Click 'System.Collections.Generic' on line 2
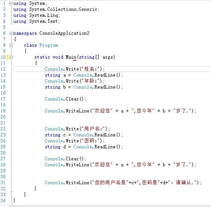This screenshot has height=207, width=211. (63, 9)
